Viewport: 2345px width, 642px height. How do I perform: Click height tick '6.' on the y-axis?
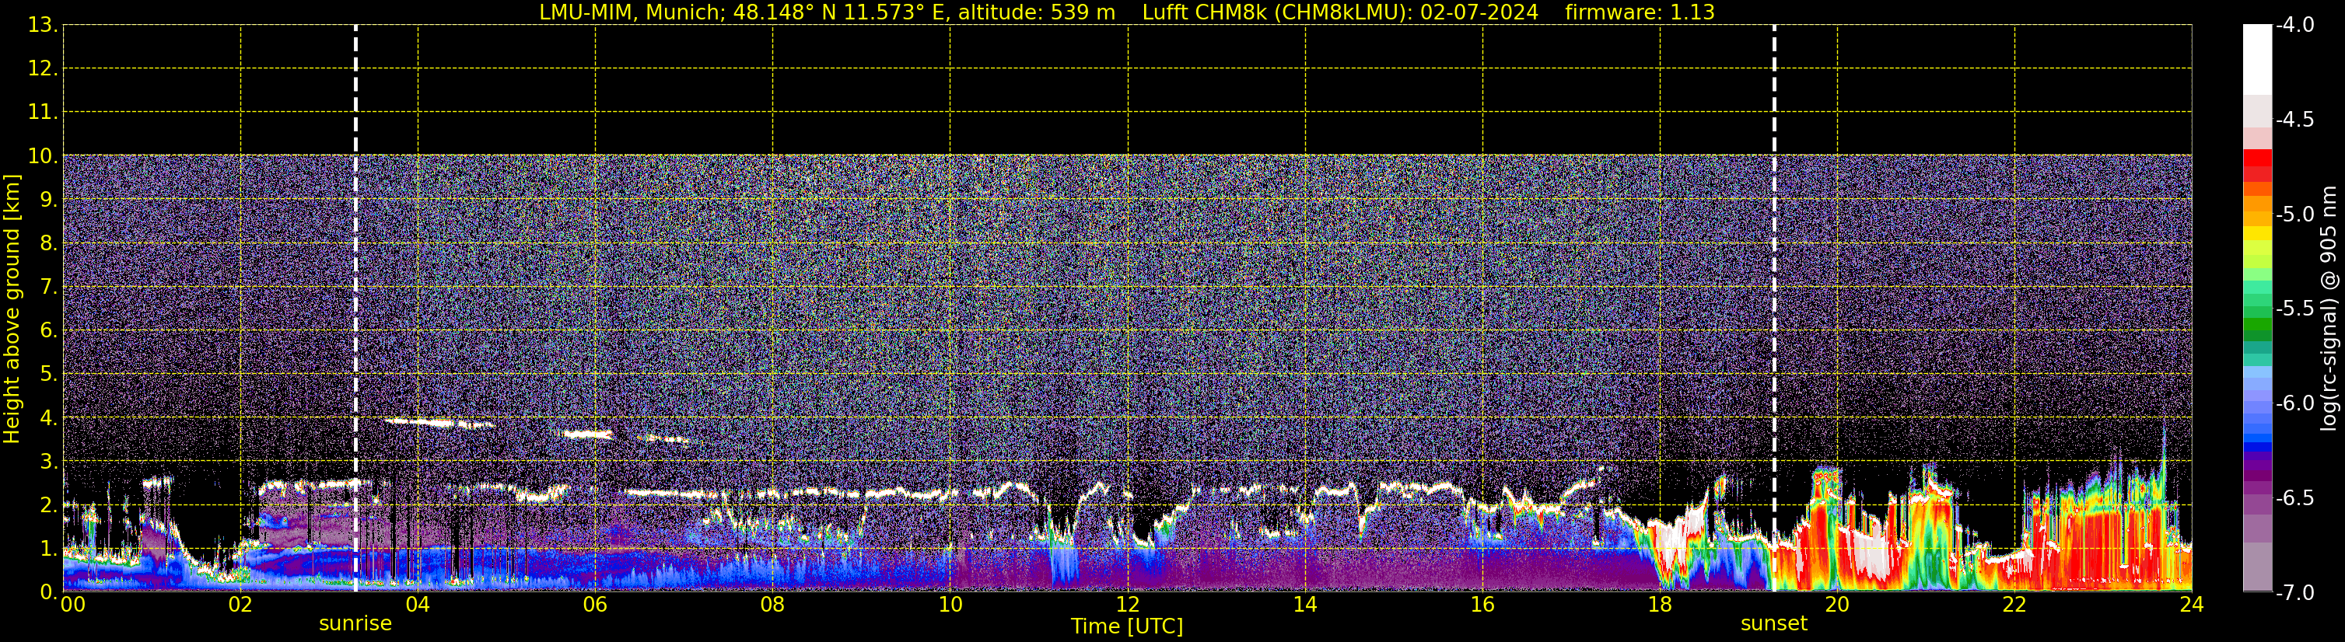click(x=48, y=331)
